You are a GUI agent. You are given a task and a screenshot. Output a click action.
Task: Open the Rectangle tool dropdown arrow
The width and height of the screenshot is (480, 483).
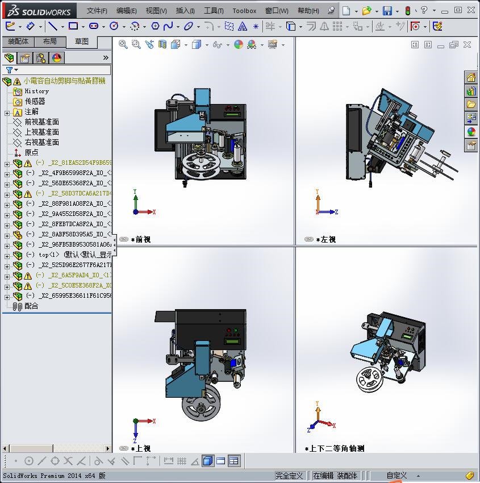click(83, 27)
